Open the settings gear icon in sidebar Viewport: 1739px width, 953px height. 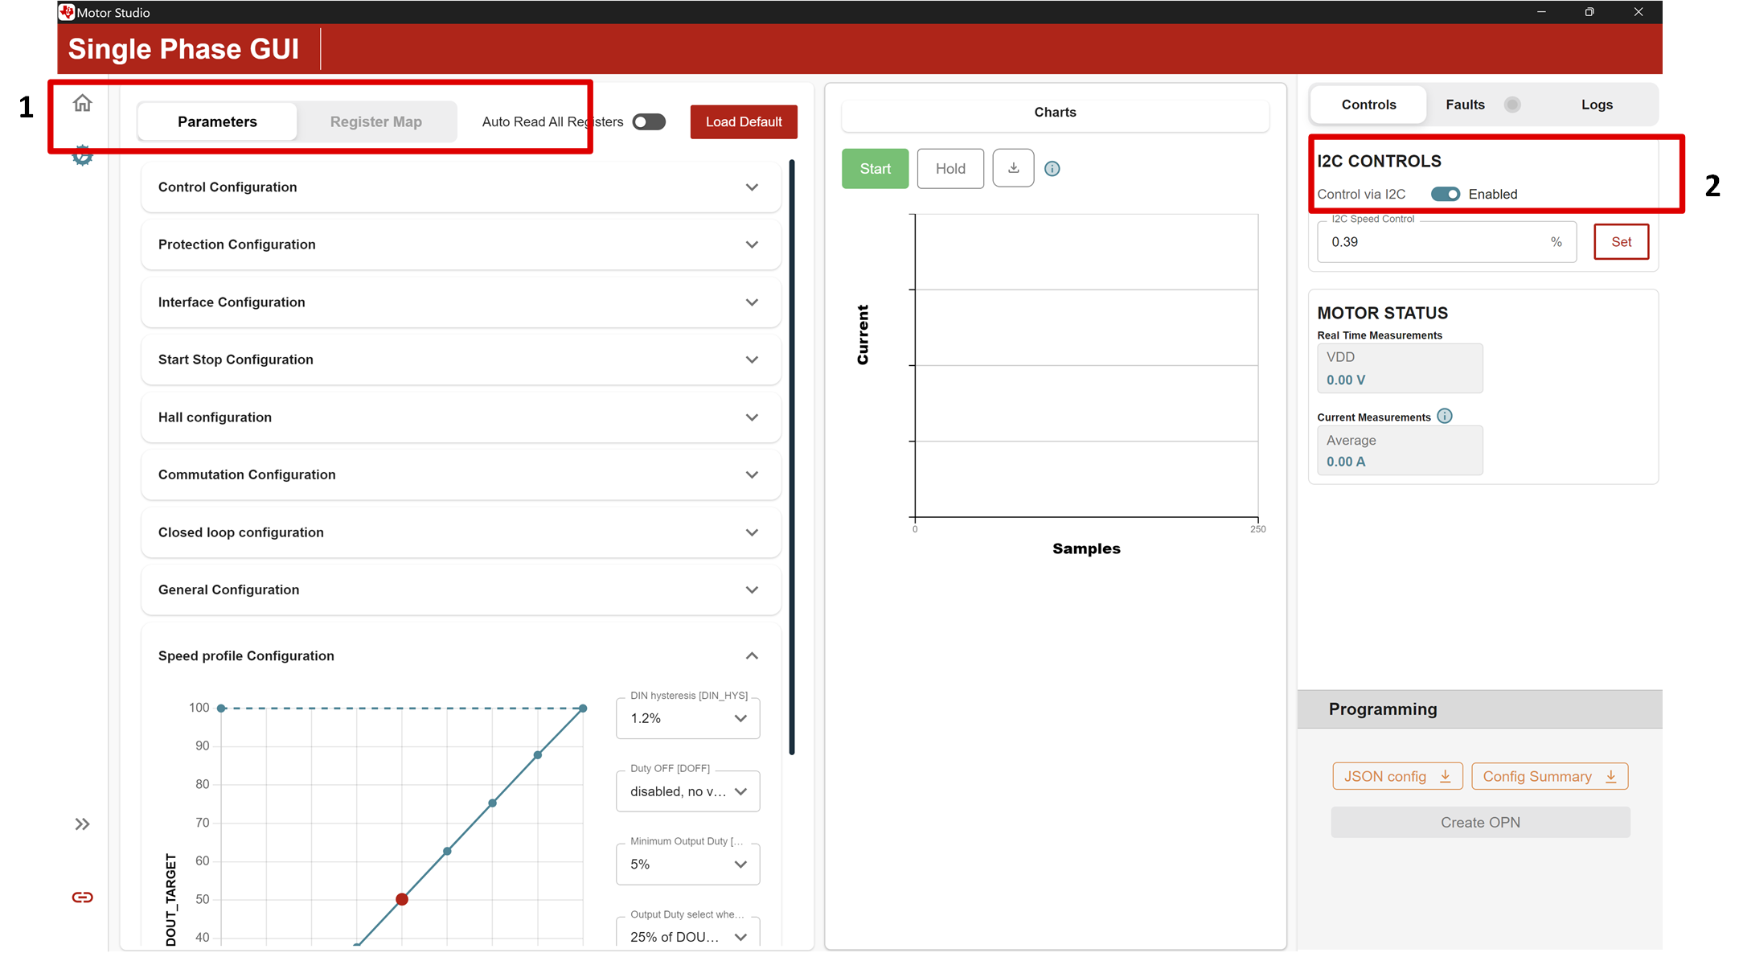tap(82, 157)
